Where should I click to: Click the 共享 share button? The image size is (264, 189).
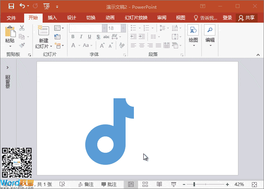247,18
